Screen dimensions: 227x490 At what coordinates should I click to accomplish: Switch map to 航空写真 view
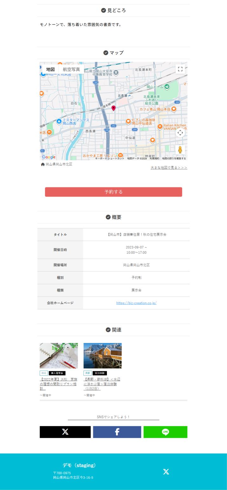tap(71, 69)
